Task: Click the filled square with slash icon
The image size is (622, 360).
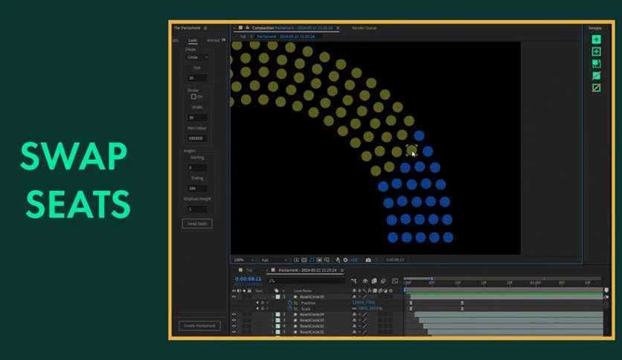Action: pos(596,75)
